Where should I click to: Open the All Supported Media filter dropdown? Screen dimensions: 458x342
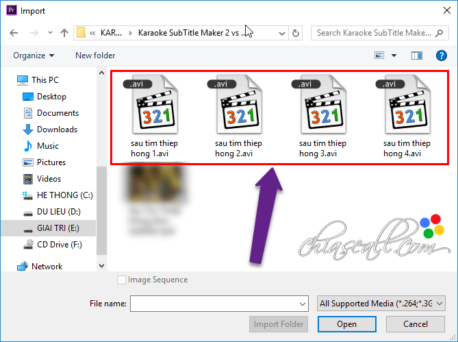click(381, 304)
